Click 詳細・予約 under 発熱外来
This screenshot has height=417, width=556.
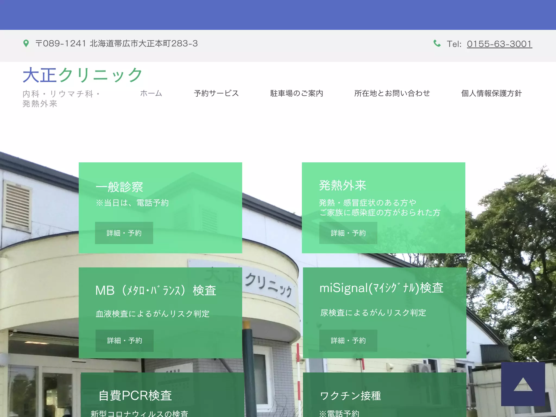[x=348, y=233]
